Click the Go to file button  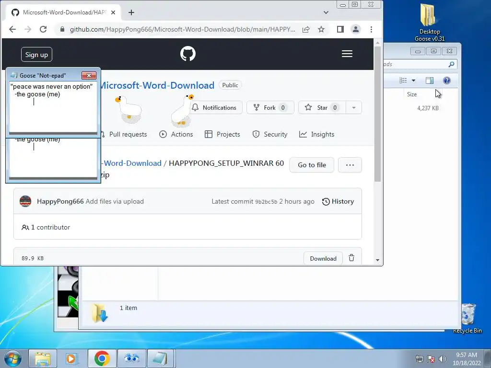312,165
